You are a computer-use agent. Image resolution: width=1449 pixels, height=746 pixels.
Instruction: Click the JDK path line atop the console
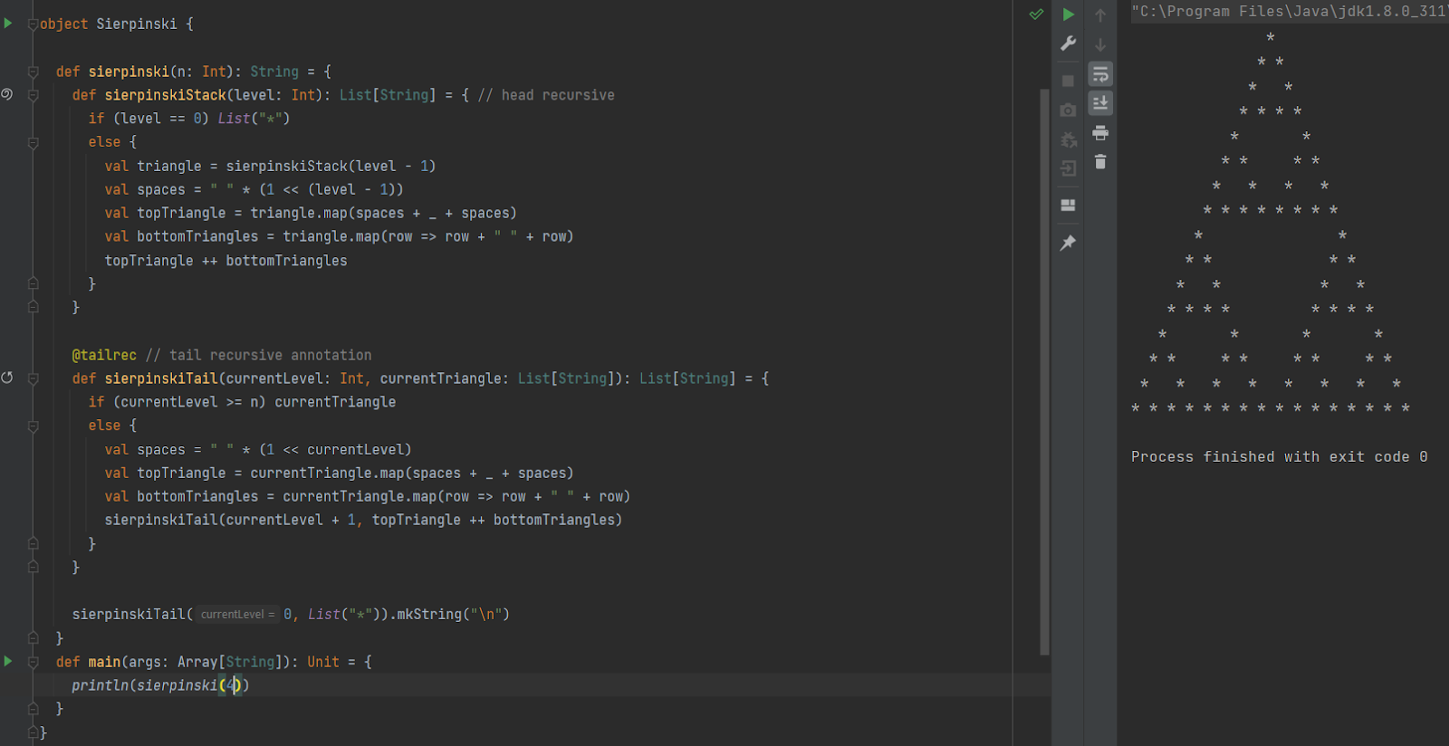[x=1290, y=12]
